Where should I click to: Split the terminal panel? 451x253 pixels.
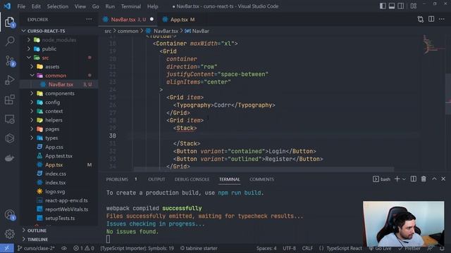[414, 179]
